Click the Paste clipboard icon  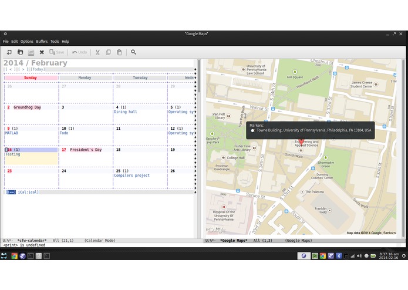(x=119, y=52)
